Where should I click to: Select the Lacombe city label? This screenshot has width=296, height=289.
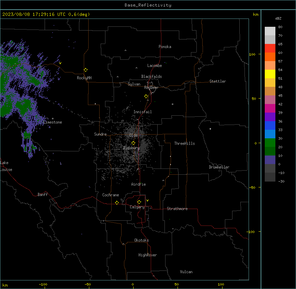pyautogui.click(x=155, y=66)
